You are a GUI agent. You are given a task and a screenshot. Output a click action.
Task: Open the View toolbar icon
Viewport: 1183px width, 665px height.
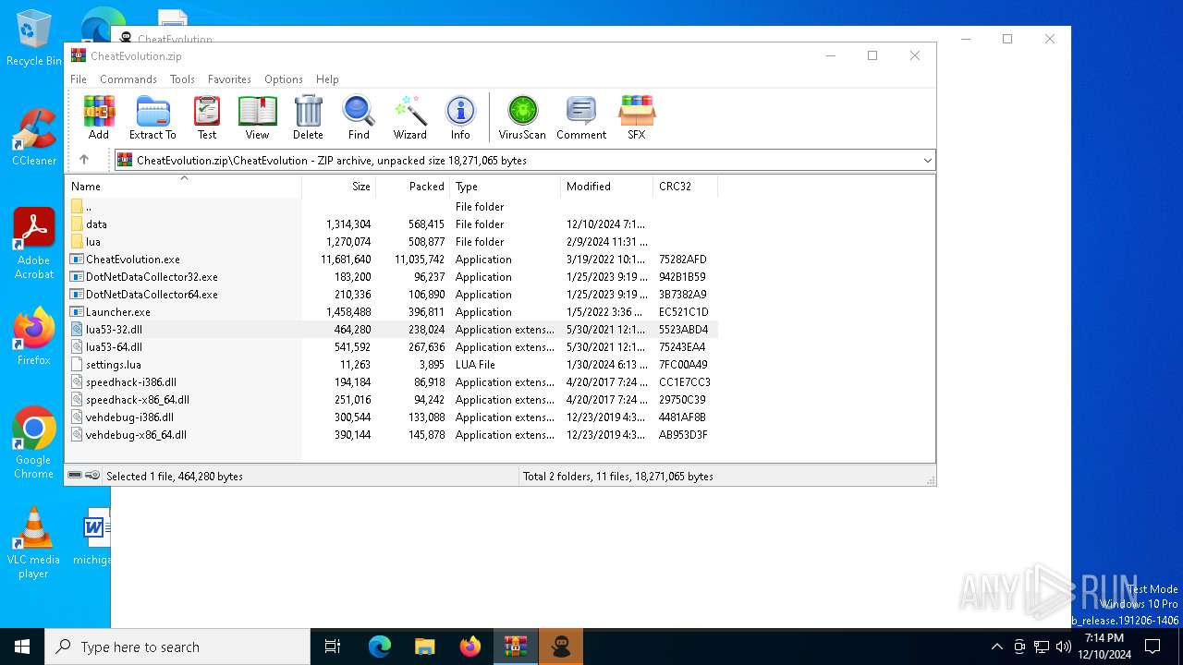pyautogui.click(x=257, y=117)
